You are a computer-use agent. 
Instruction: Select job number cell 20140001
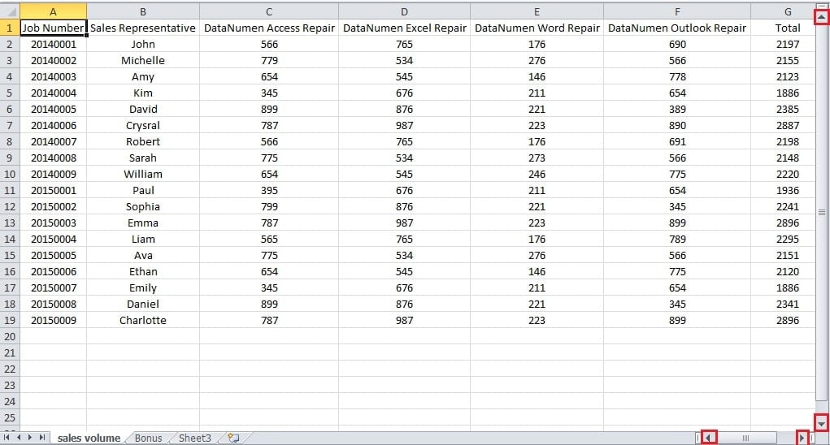click(x=53, y=44)
